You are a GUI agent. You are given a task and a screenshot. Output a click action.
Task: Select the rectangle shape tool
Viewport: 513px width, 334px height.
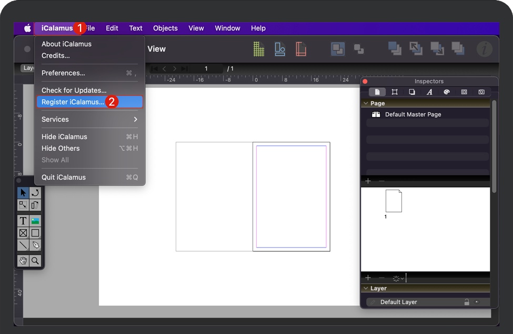[x=35, y=233]
